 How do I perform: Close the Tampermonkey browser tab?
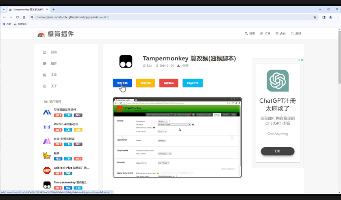pyautogui.click(x=47, y=10)
